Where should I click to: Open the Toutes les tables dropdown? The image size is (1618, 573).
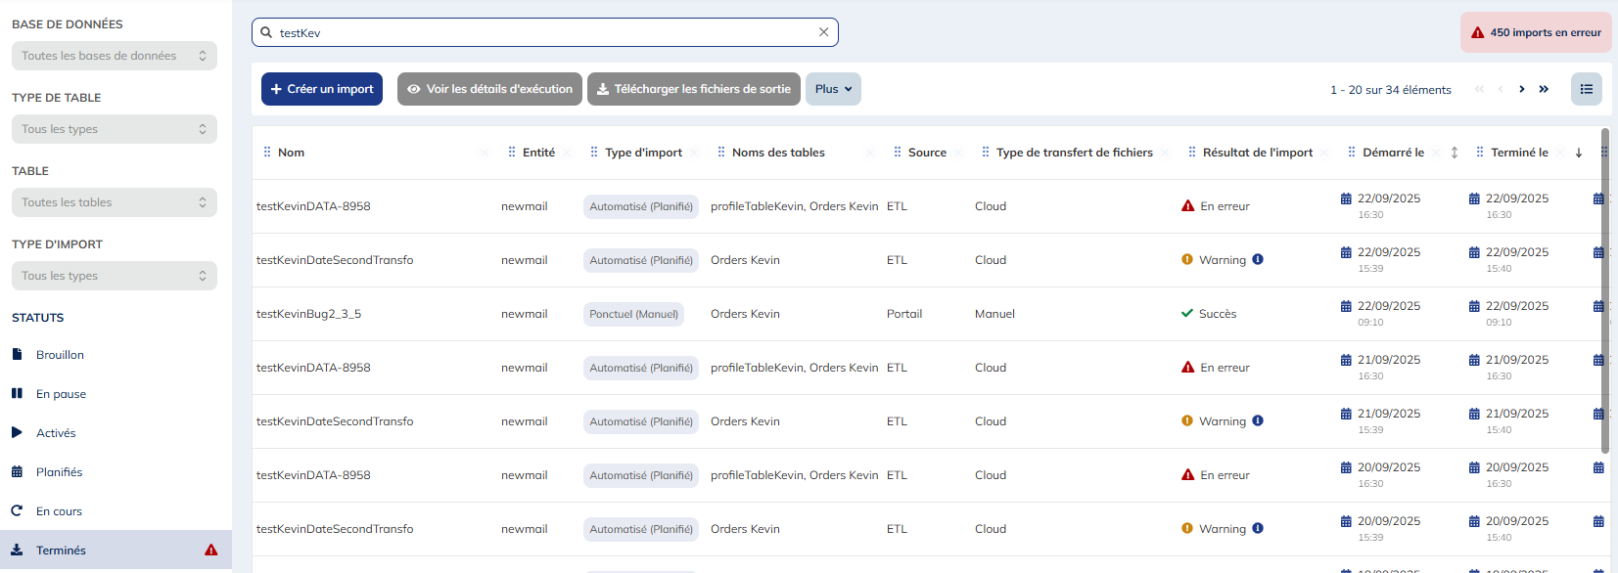tap(114, 202)
